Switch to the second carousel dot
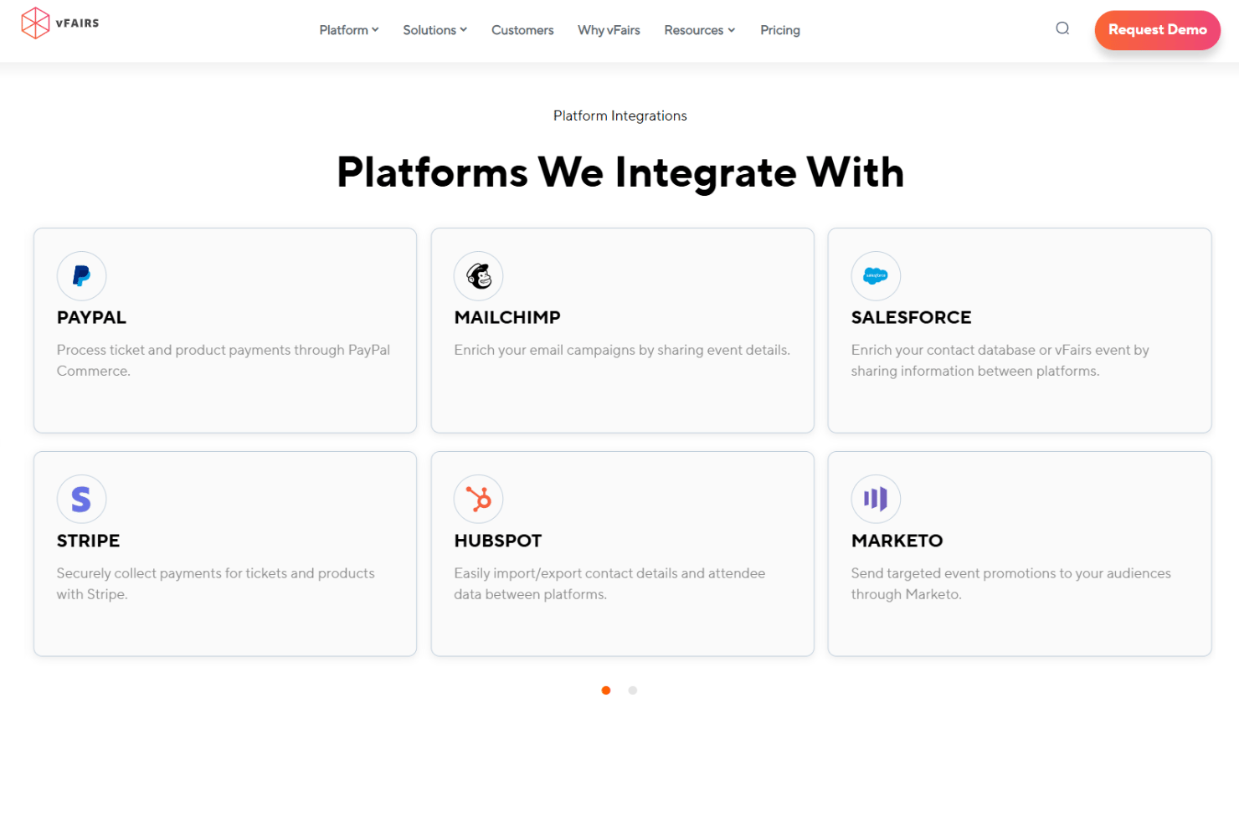Image resolution: width=1239 pixels, height=826 pixels. click(x=633, y=690)
